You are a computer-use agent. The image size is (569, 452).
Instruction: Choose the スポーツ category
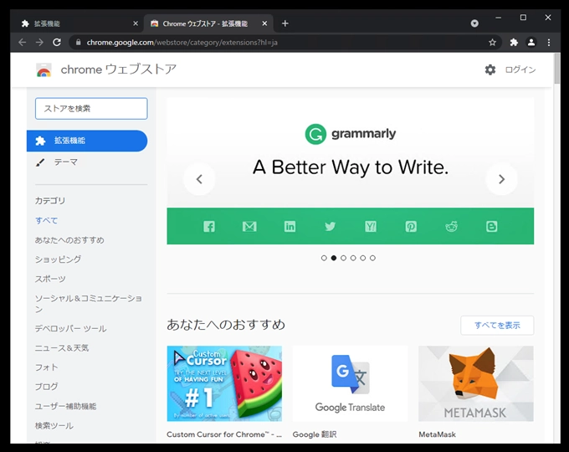[50, 280]
